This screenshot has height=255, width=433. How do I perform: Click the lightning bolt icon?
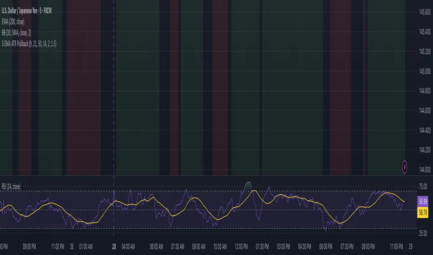click(407, 166)
